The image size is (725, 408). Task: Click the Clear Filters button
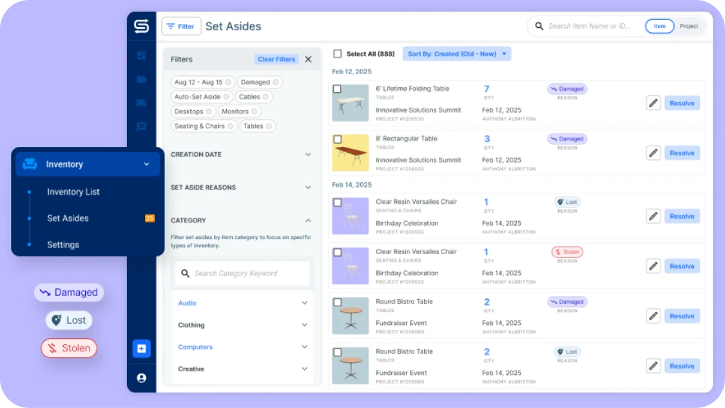click(276, 59)
